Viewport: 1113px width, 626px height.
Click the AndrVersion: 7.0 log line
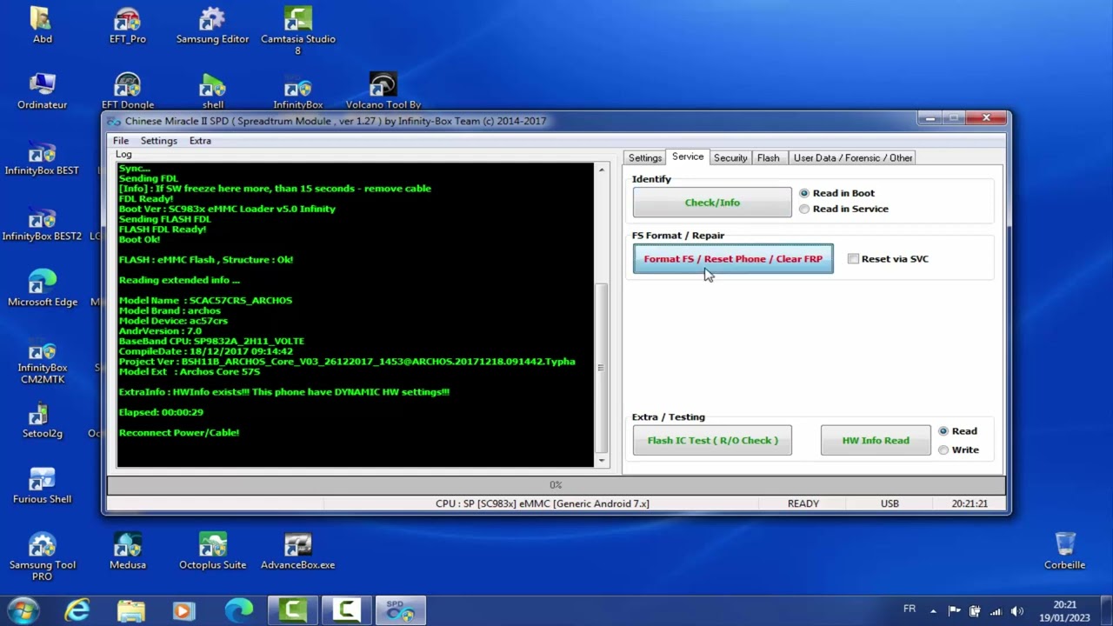pyautogui.click(x=160, y=331)
